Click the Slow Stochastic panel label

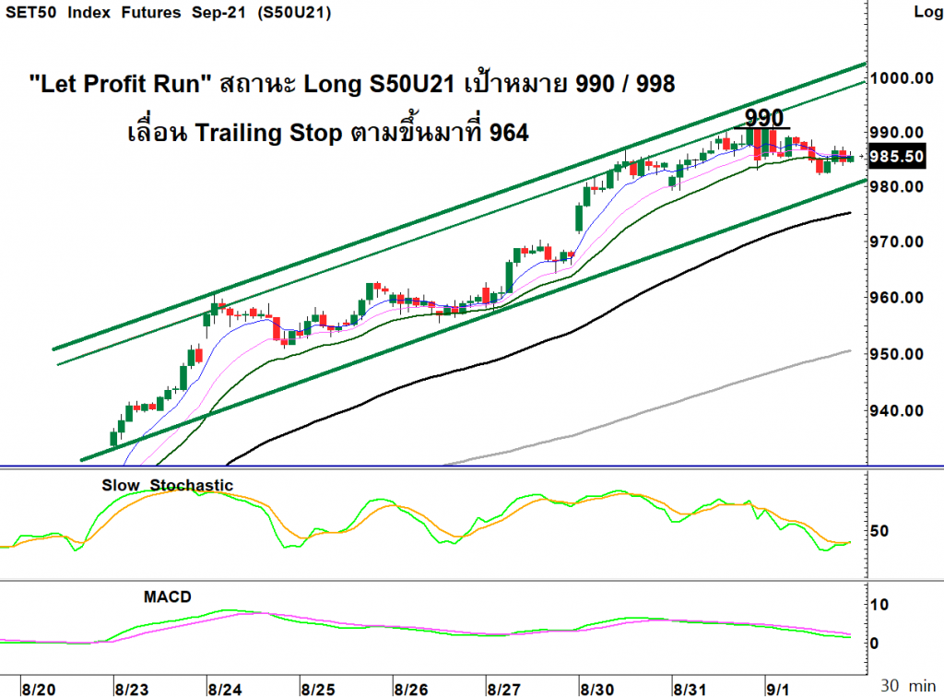[x=167, y=485]
